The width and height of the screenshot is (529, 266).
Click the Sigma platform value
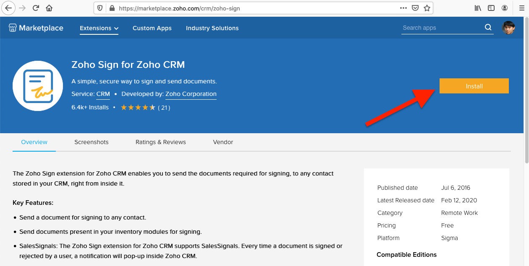[450, 238]
